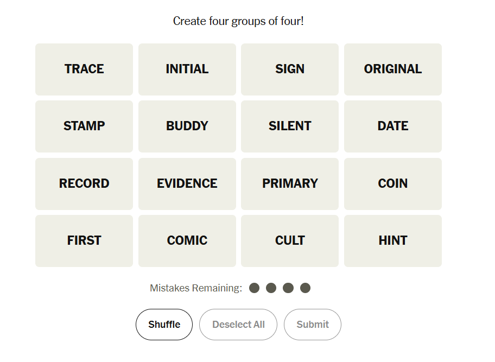Select the DATE tile

click(x=393, y=126)
